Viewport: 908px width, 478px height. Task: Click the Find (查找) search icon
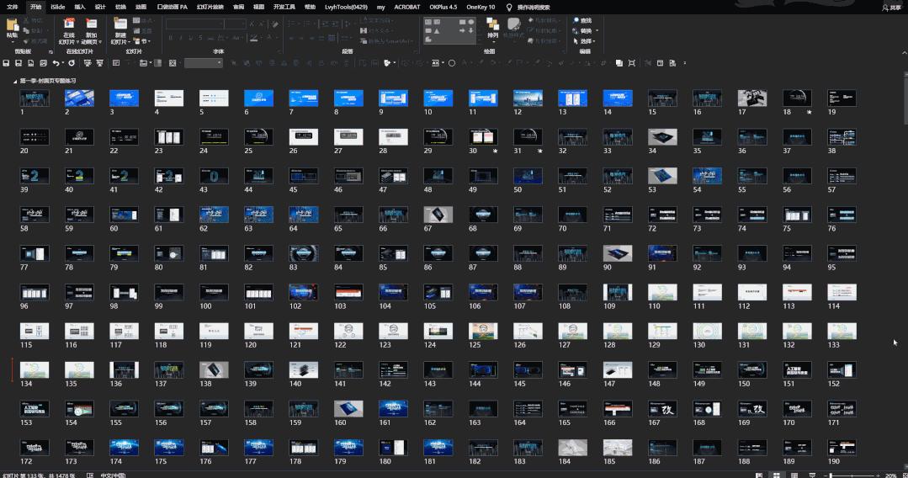tap(576, 20)
